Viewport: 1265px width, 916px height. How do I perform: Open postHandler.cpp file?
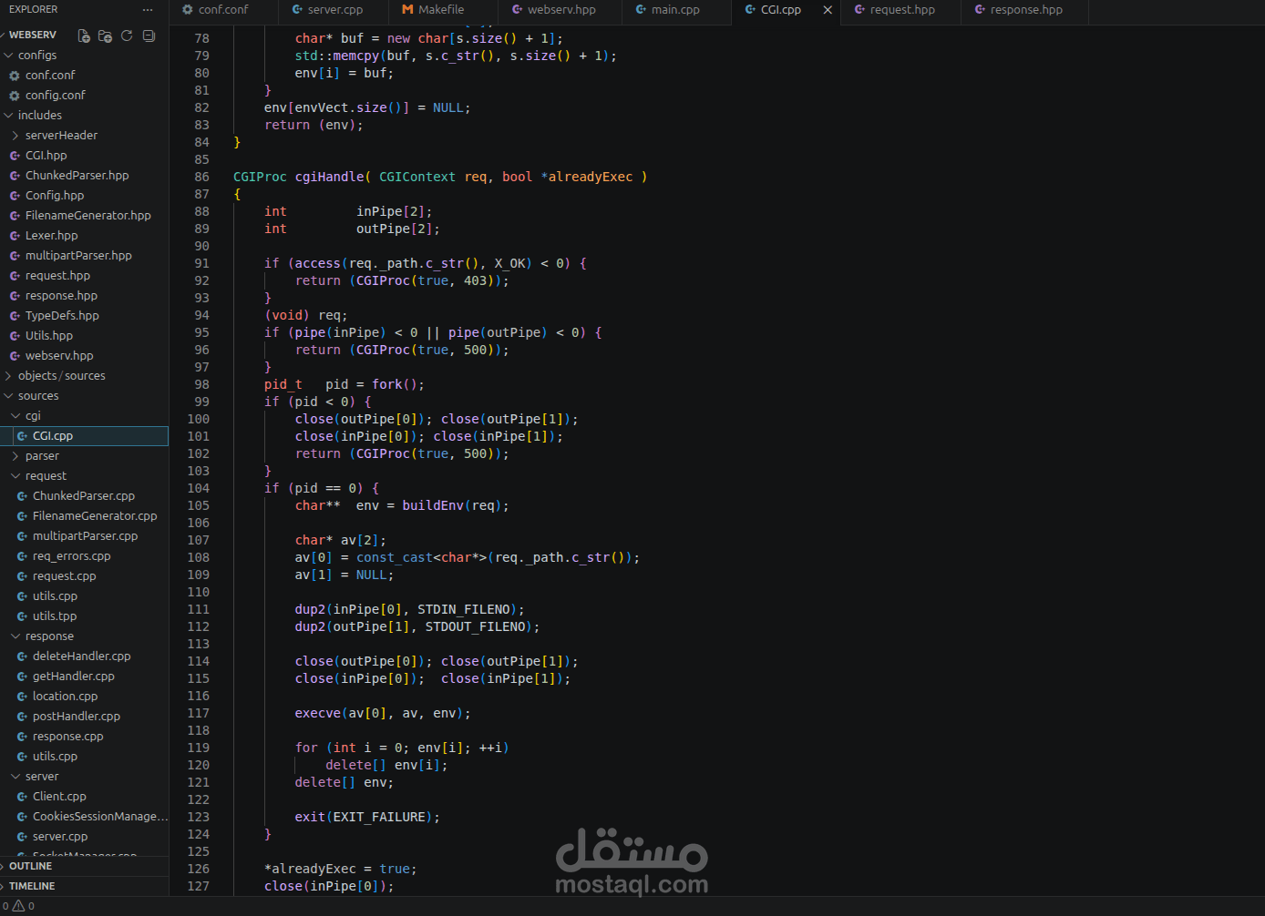click(x=77, y=717)
